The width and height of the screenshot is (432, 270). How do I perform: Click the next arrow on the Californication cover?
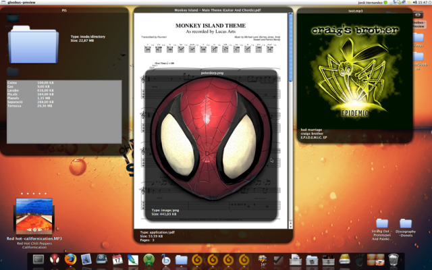click(x=40, y=230)
